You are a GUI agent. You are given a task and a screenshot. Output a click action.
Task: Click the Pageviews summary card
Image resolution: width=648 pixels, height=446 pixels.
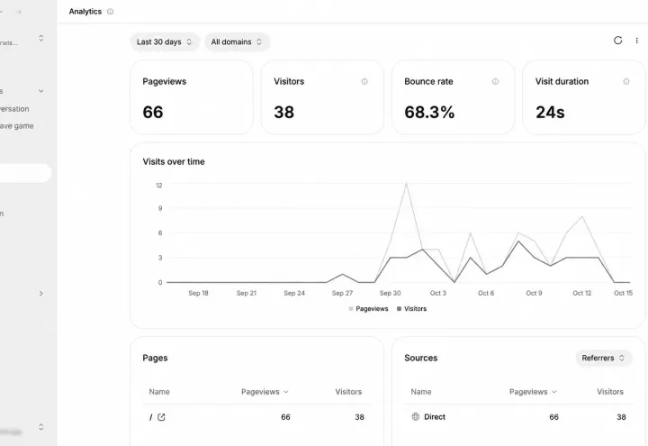point(192,97)
